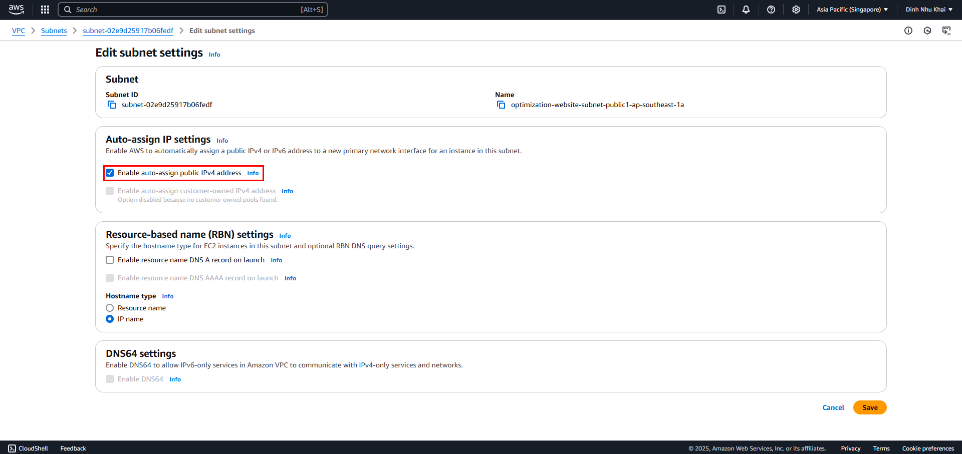Open the info panel circle icon
Viewport: 962px width, 454px height.
pos(908,31)
